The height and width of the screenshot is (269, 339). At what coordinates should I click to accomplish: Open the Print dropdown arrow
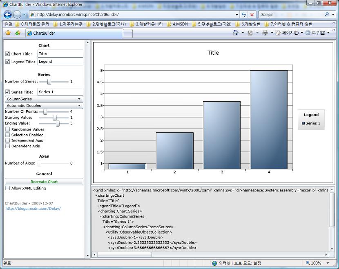click(x=272, y=33)
